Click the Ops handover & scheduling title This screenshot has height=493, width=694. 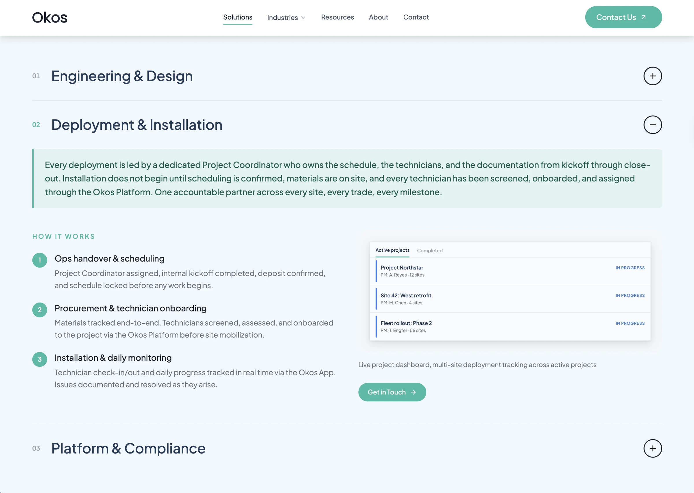pyautogui.click(x=109, y=259)
